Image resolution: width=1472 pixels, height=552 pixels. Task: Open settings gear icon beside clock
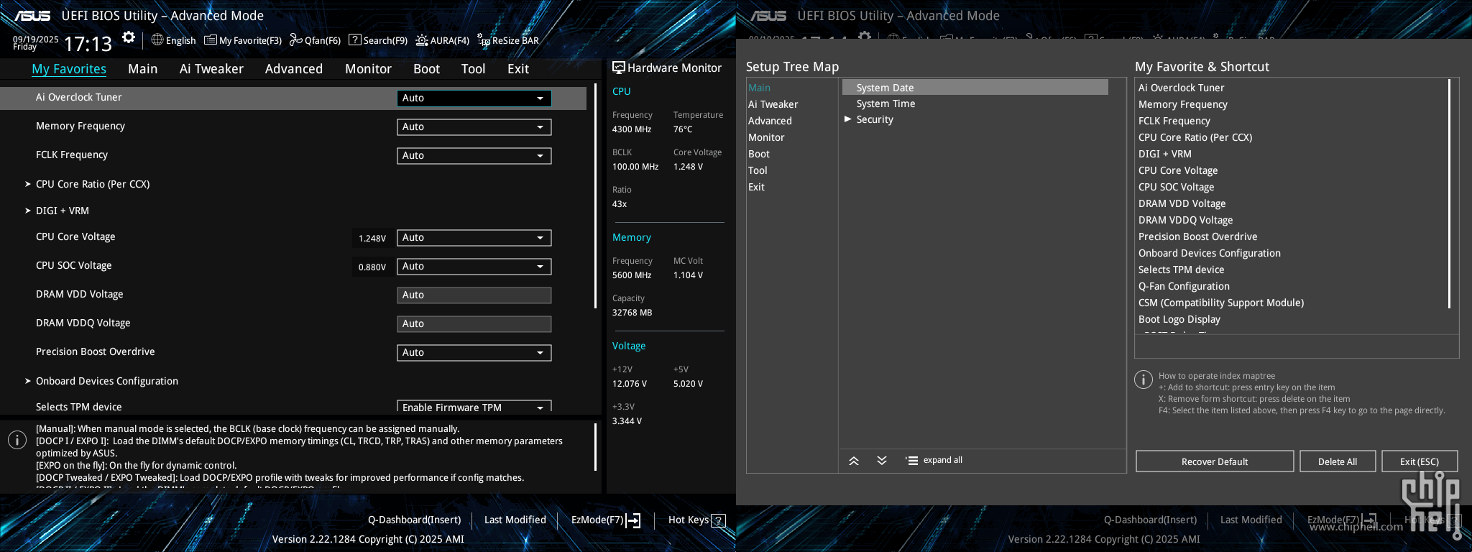tap(129, 37)
